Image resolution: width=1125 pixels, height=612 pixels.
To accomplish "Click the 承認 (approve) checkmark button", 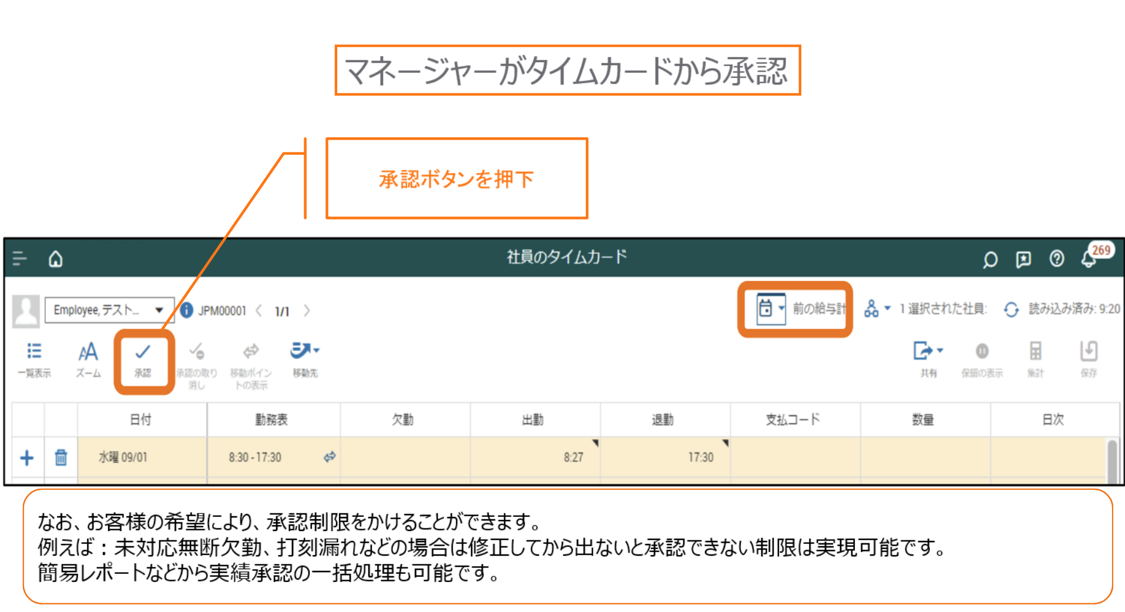I will [143, 359].
